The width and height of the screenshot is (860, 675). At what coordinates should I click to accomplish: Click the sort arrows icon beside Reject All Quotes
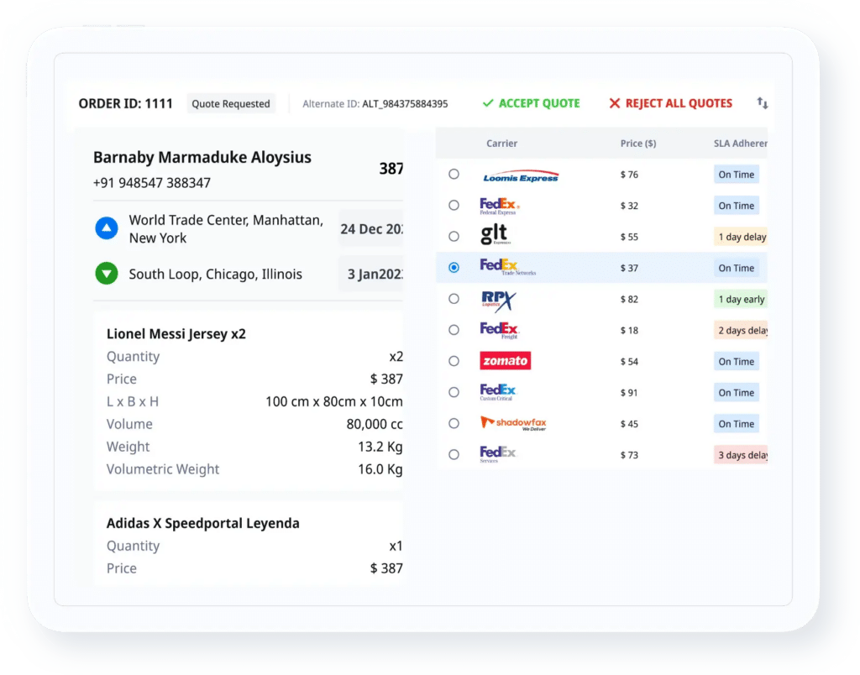point(763,103)
